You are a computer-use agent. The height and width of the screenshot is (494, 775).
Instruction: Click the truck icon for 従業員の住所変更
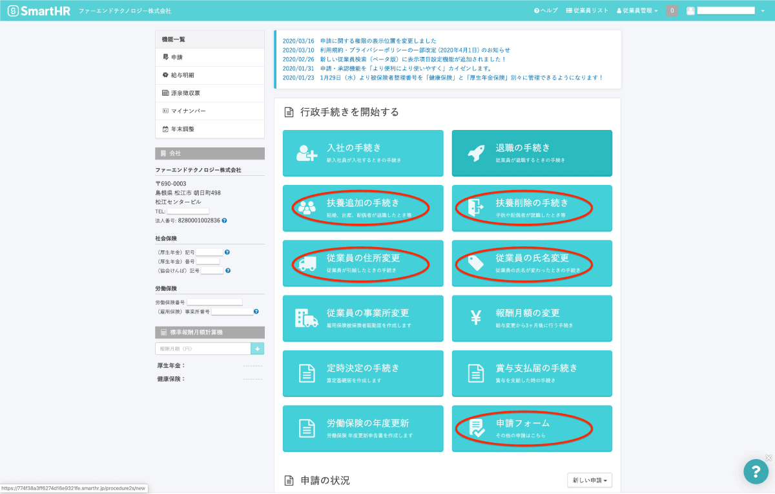pos(307,263)
